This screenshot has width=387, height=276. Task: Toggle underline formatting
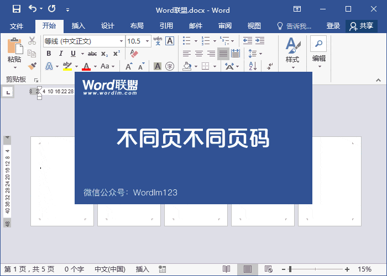point(73,54)
